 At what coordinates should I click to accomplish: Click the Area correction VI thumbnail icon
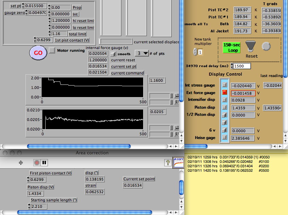pyautogui.click(x=178, y=162)
